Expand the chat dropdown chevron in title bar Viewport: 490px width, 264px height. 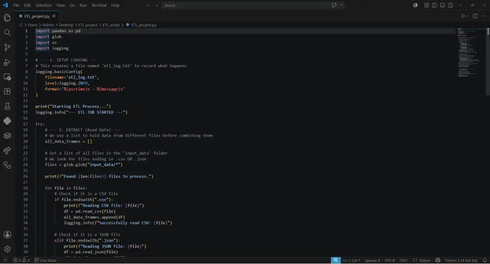pyautogui.click(x=341, y=5)
